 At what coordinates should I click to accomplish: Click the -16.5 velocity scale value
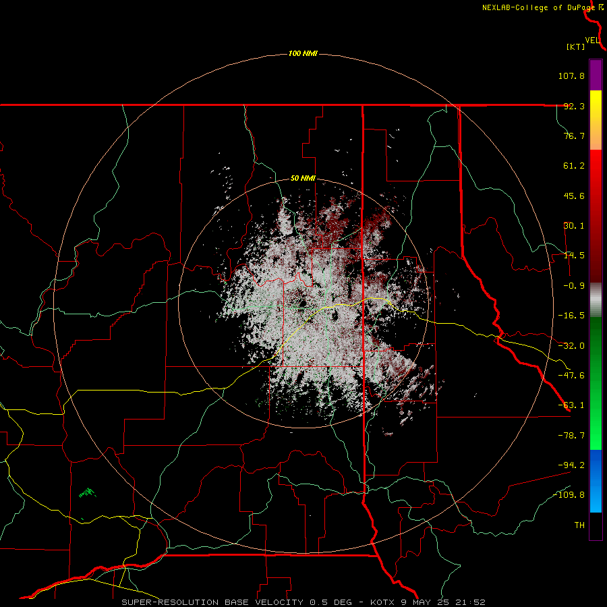click(571, 316)
